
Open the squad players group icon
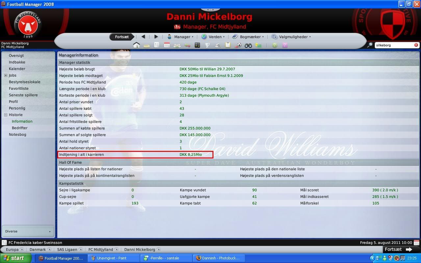pyautogui.click(x=177, y=45)
